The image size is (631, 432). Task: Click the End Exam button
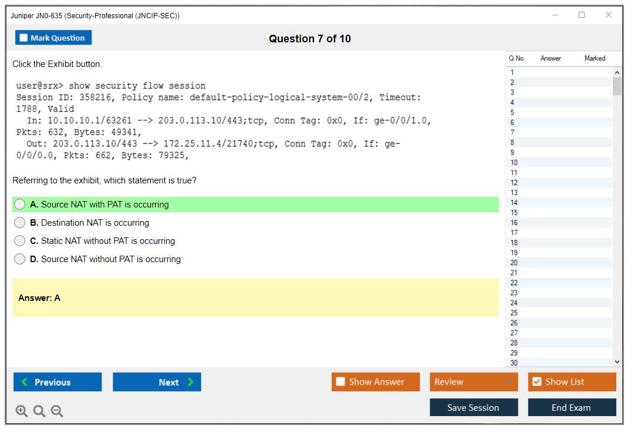click(x=572, y=407)
